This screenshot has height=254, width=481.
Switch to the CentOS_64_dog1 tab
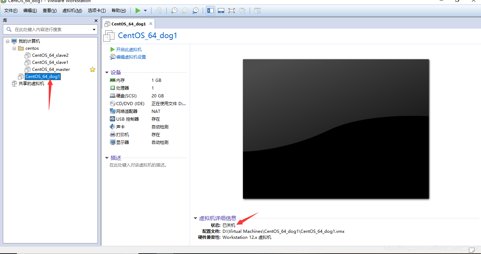pos(129,24)
